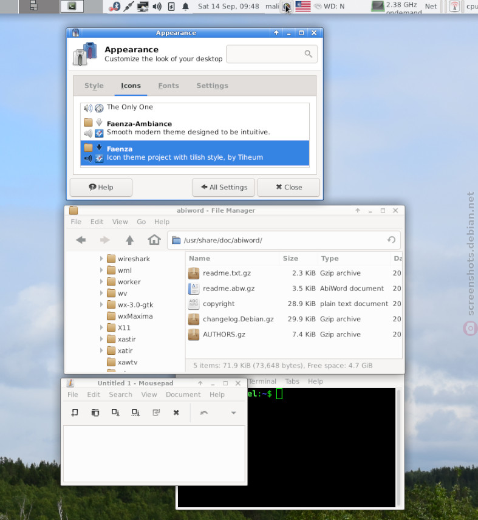Reload the File Manager location

(x=392, y=240)
